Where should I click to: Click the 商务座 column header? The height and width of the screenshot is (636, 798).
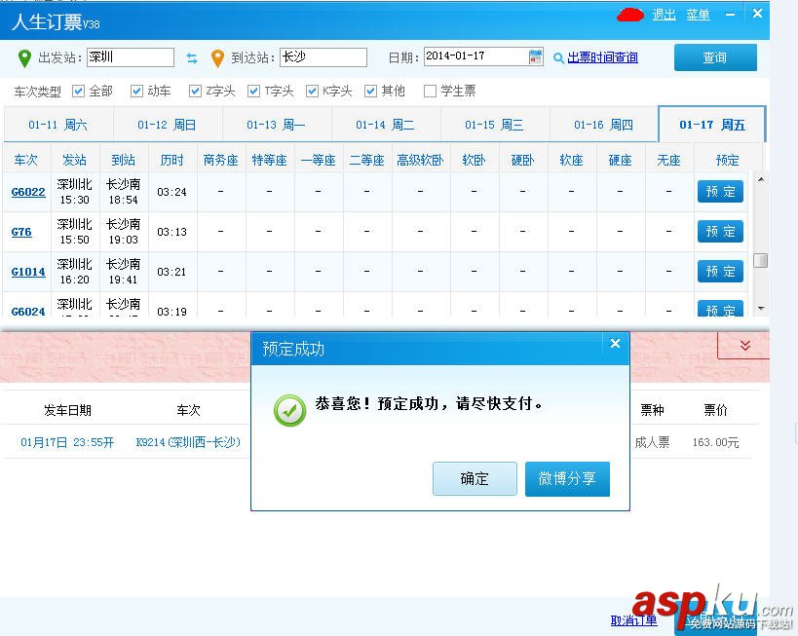(221, 160)
